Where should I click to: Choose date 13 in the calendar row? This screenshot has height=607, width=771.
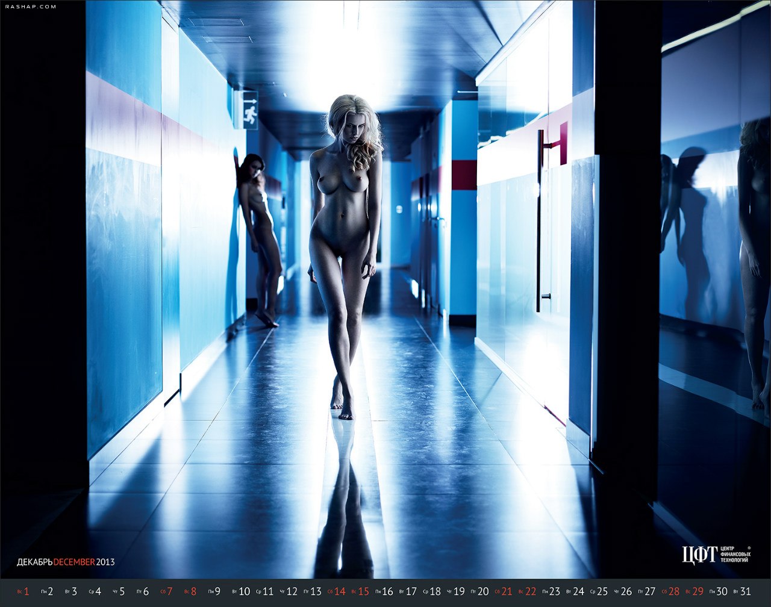316,591
